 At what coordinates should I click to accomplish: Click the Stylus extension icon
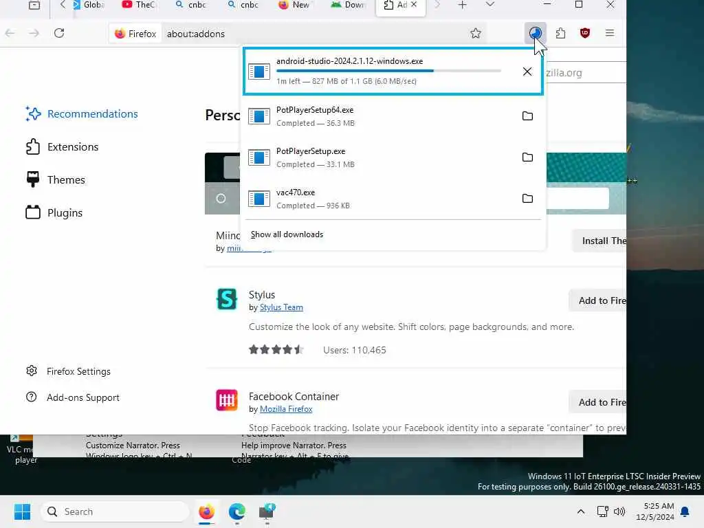click(x=227, y=299)
